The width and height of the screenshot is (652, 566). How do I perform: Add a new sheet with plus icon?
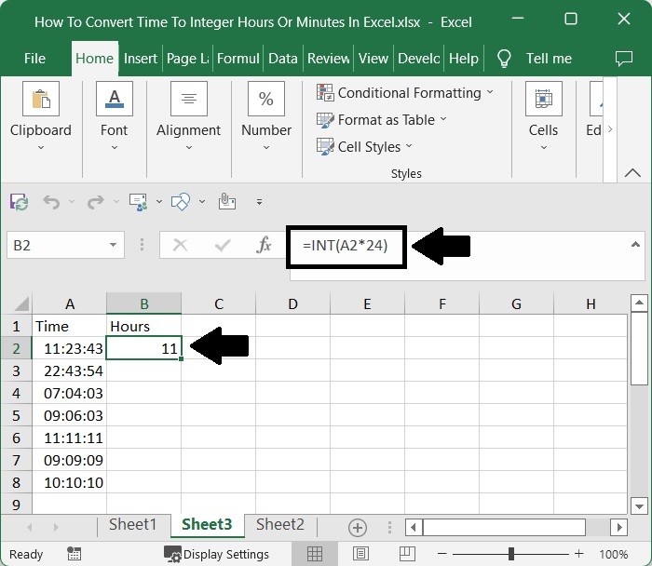coord(357,527)
